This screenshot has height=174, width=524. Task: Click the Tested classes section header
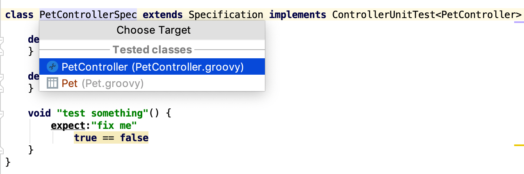point(152,50)
